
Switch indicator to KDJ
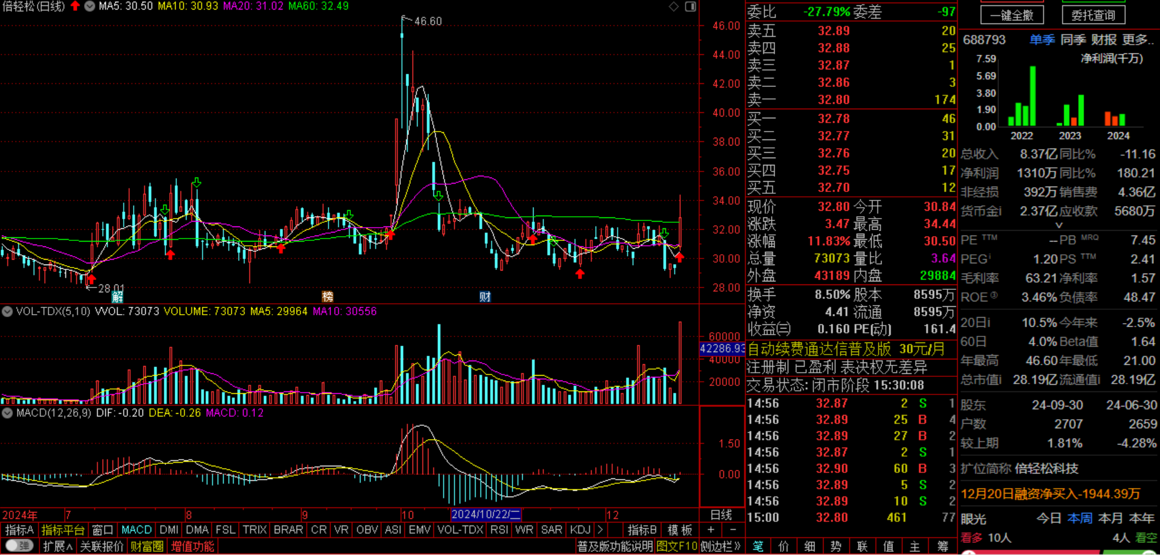(580, 530)
